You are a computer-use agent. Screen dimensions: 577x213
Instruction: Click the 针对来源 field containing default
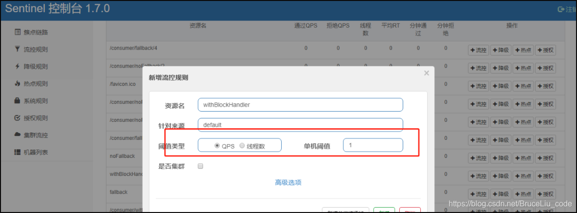300,124
